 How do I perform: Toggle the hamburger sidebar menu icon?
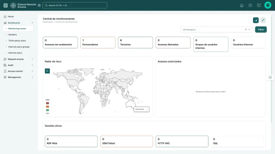[6, 5]
